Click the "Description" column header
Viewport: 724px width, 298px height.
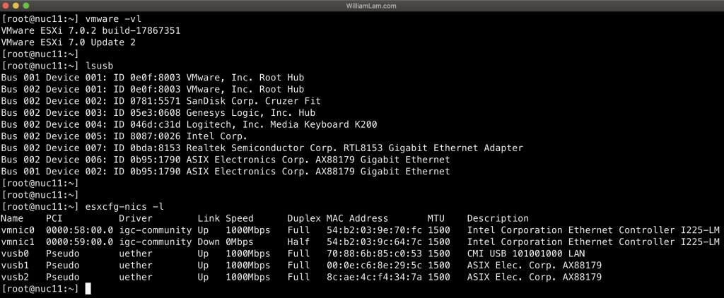pos(497,218)
